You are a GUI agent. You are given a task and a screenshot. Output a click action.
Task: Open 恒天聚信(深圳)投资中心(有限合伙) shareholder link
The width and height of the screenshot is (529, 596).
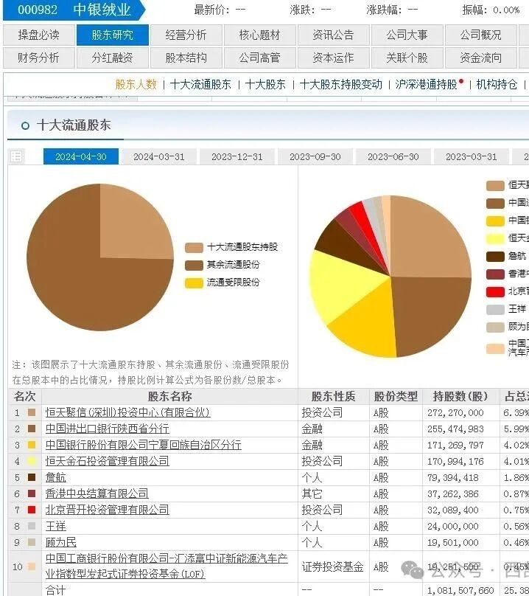tap(127, 412)
